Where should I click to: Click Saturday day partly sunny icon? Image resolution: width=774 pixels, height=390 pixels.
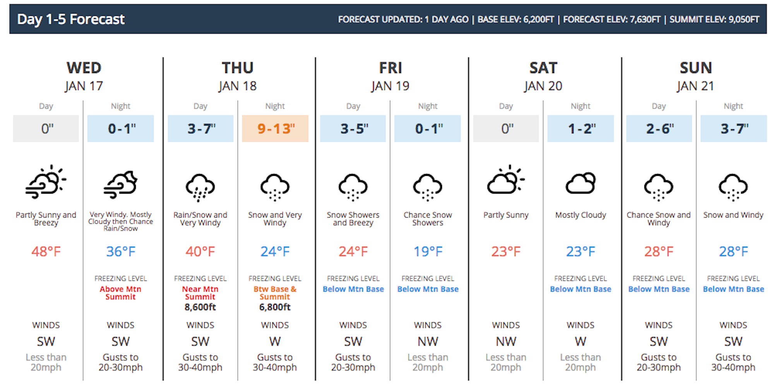pyautogui.click(x=505, y=180)
